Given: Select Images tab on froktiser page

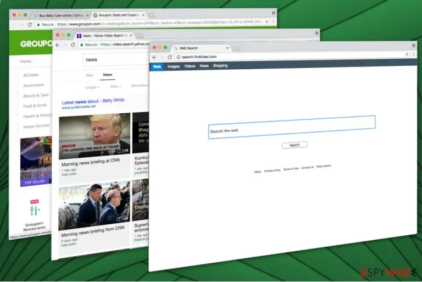Looking at the screenshot, I should tap(174, 67).
